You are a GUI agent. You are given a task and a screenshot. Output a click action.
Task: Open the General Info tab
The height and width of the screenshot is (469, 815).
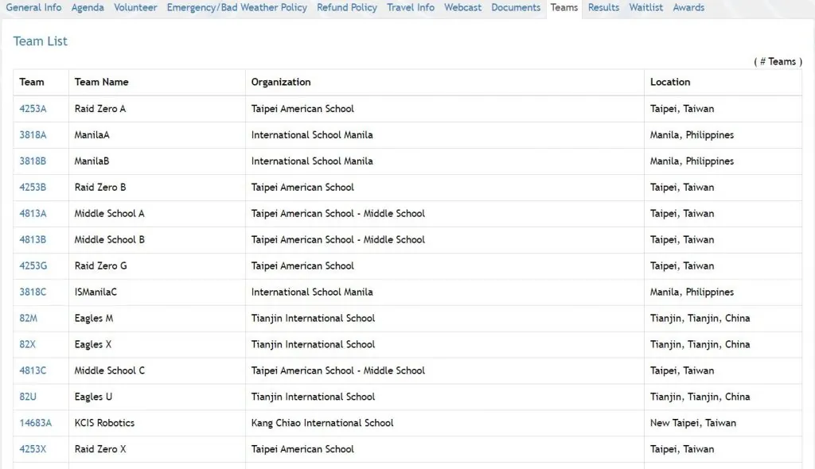coord(33,8)
